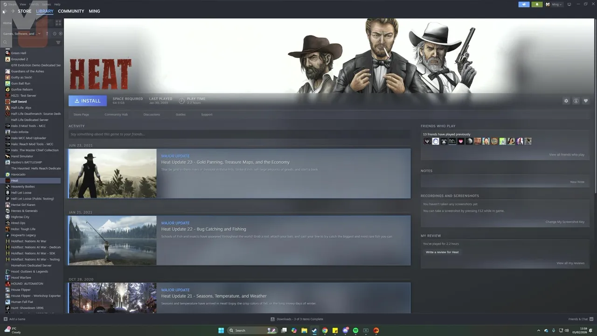Open the Help menu
The width and height of the screenshot is (597, 336).
tap(57, 4)
